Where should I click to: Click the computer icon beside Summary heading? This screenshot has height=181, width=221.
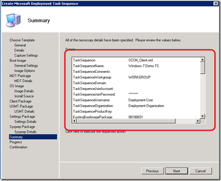pyautogui.click(x=13, y=20)
